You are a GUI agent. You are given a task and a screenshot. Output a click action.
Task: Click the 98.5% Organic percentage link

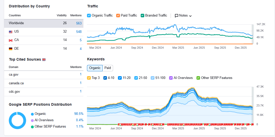(79, 114)
